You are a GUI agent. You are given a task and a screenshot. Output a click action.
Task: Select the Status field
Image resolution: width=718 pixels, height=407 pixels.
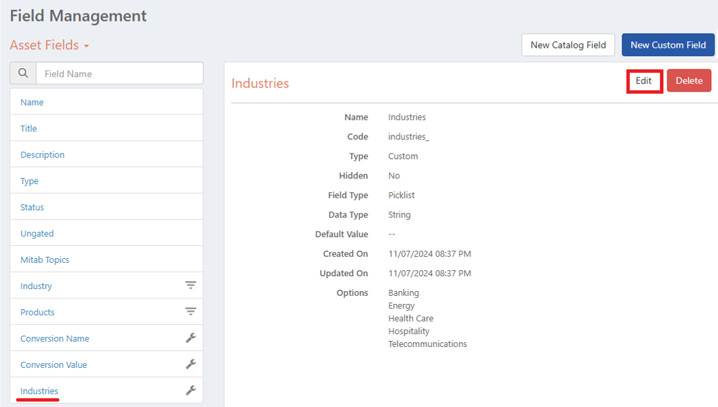point(106,207)
